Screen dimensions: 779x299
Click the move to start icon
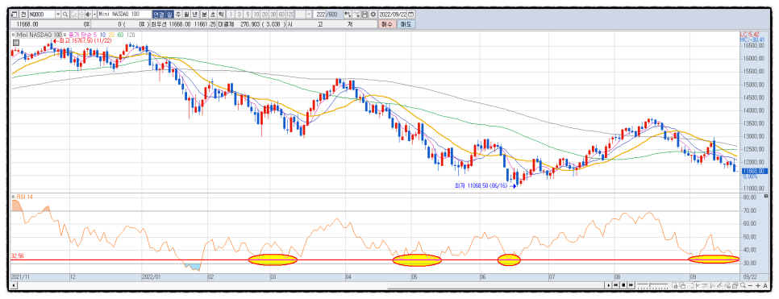(x=698, y=285)
